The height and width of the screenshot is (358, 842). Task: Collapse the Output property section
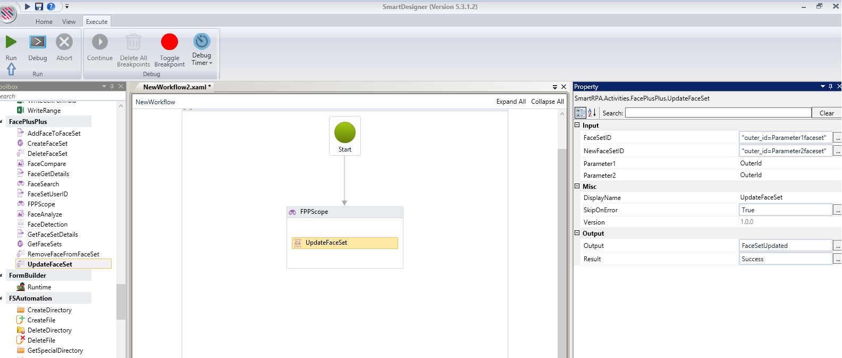pos(578,234)
